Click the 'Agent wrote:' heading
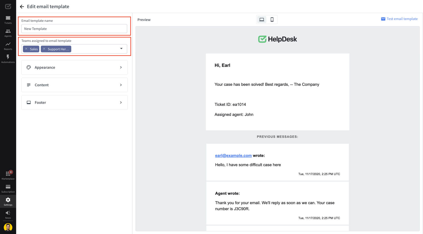Screen dimensions: 423x234 tap(227, 193)
